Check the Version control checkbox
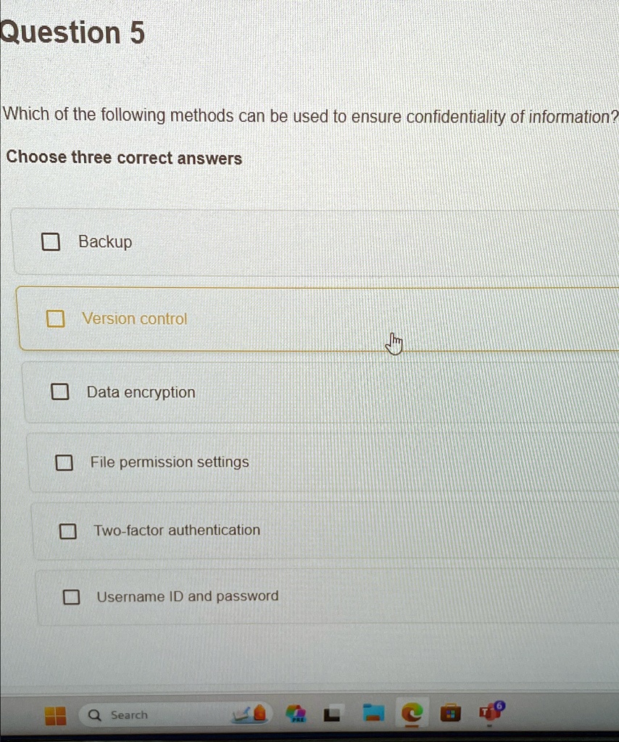Viewport: 619px width, 742px height. pos(55,318)
